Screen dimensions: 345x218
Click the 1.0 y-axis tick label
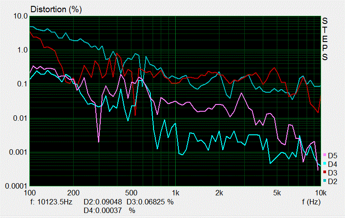(23, 50)
